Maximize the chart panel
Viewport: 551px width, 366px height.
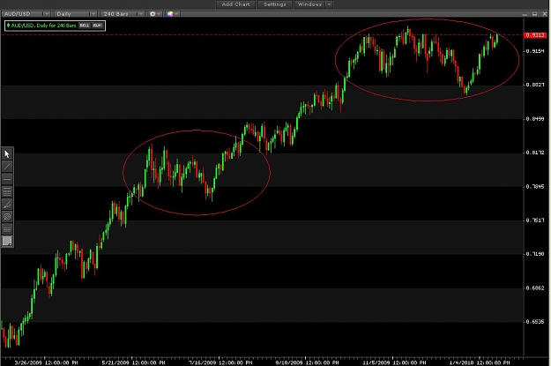click(x=534, y=14)
